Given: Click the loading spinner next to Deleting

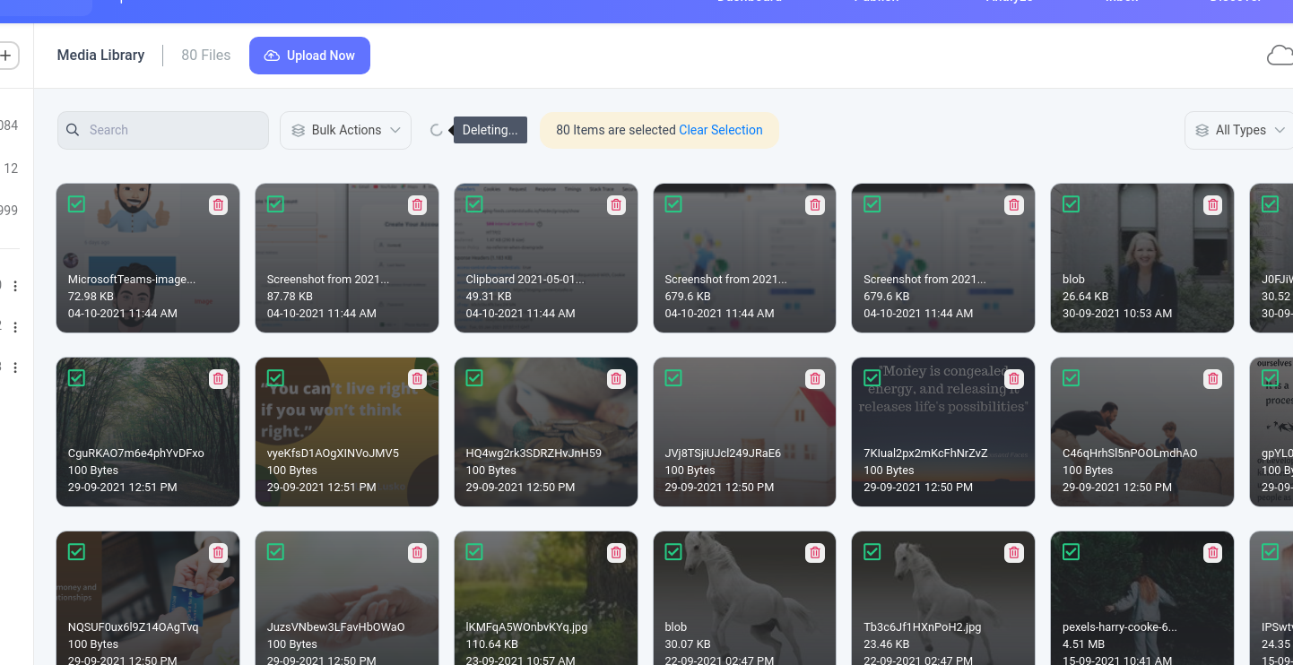Looking at the screenshot, I should coord(436,130).
